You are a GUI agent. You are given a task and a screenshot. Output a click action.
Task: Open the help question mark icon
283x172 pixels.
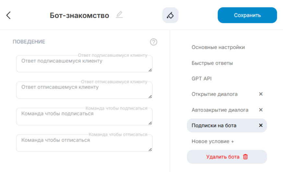pyautogui.click(x=154, y=42)
